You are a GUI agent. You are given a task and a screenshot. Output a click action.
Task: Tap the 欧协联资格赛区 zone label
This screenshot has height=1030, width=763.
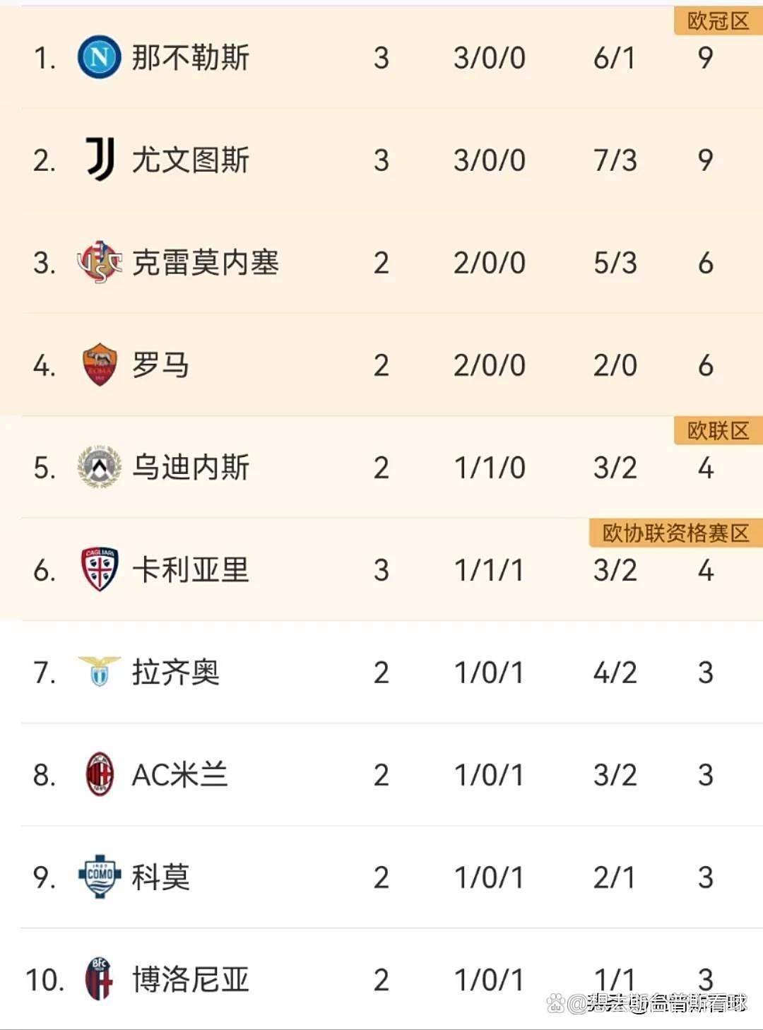[675, 533]
